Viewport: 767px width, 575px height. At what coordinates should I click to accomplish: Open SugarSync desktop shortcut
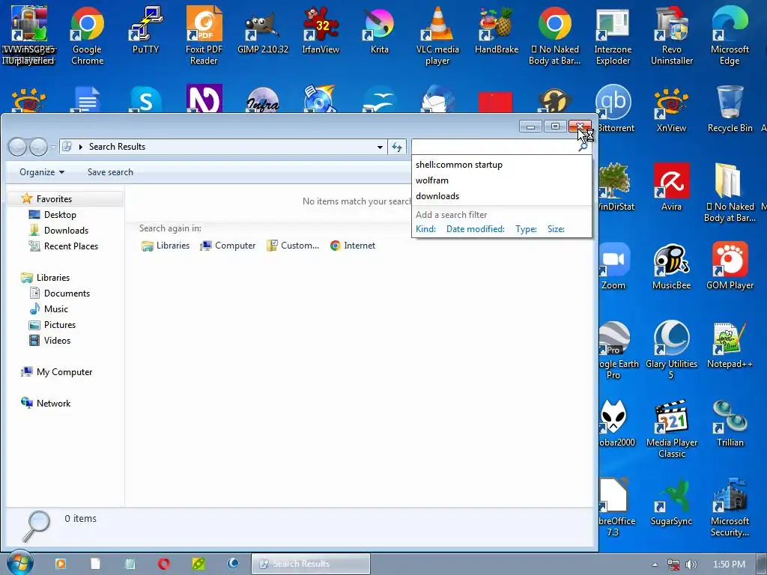pyautogui.click(x=672, y=502)
